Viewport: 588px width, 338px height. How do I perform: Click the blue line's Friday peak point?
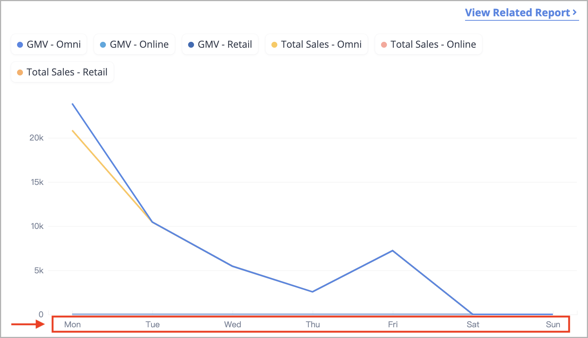(392, 251)
